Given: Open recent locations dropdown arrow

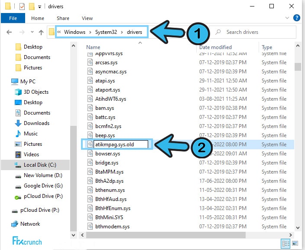Looking at the screenshot, I should click(32, 32).
